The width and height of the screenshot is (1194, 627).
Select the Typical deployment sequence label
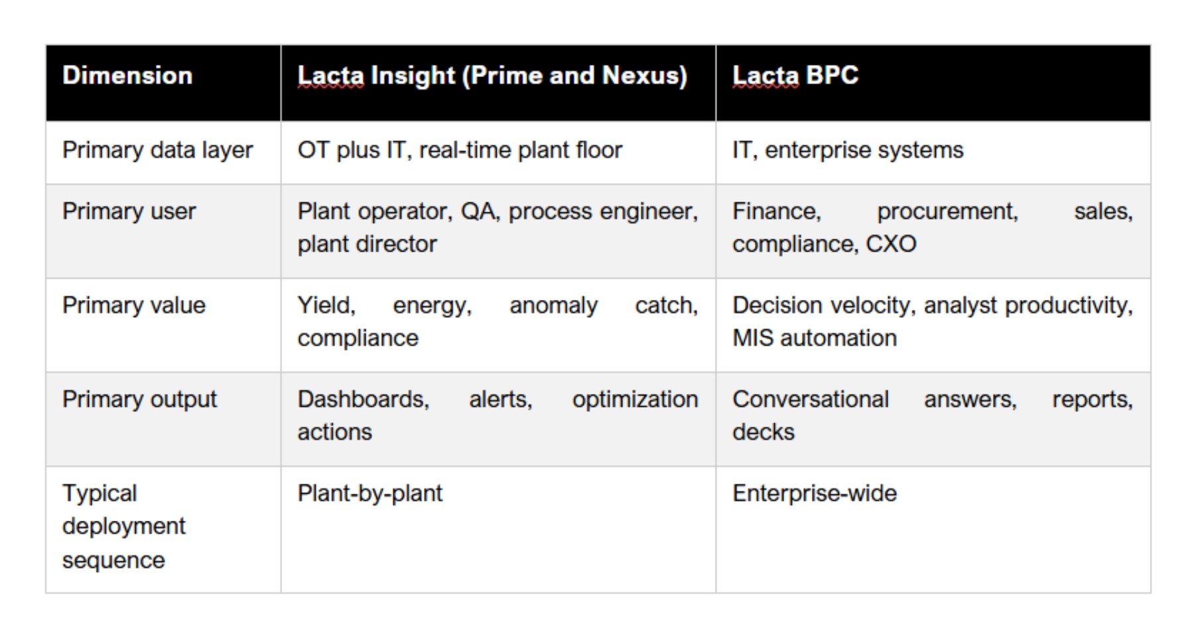coord(123,526)
